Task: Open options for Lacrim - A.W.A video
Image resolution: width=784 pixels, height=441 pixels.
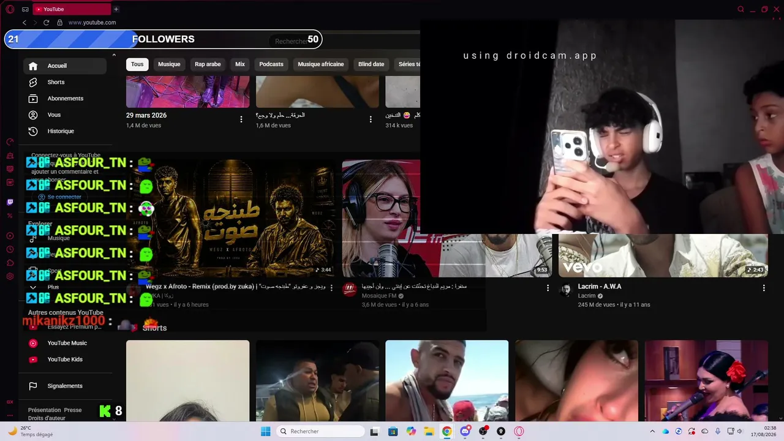Action: (x=764, y=287)
